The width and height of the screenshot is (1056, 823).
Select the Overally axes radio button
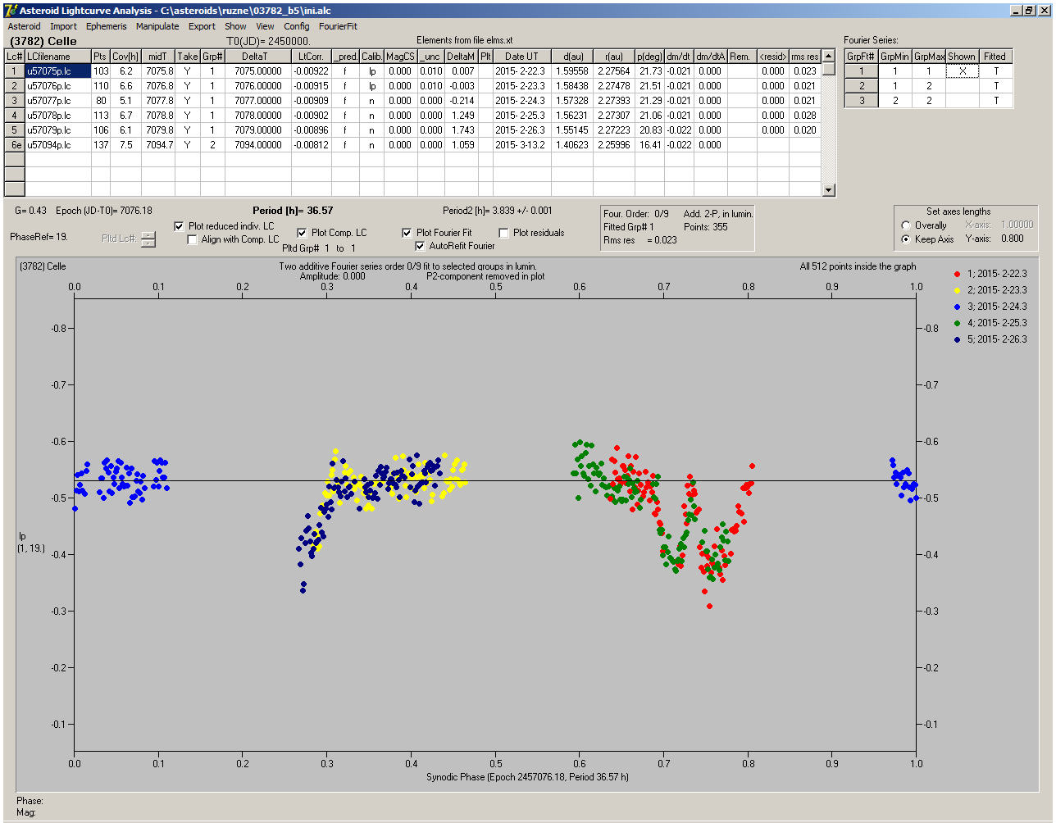(906, 225)
